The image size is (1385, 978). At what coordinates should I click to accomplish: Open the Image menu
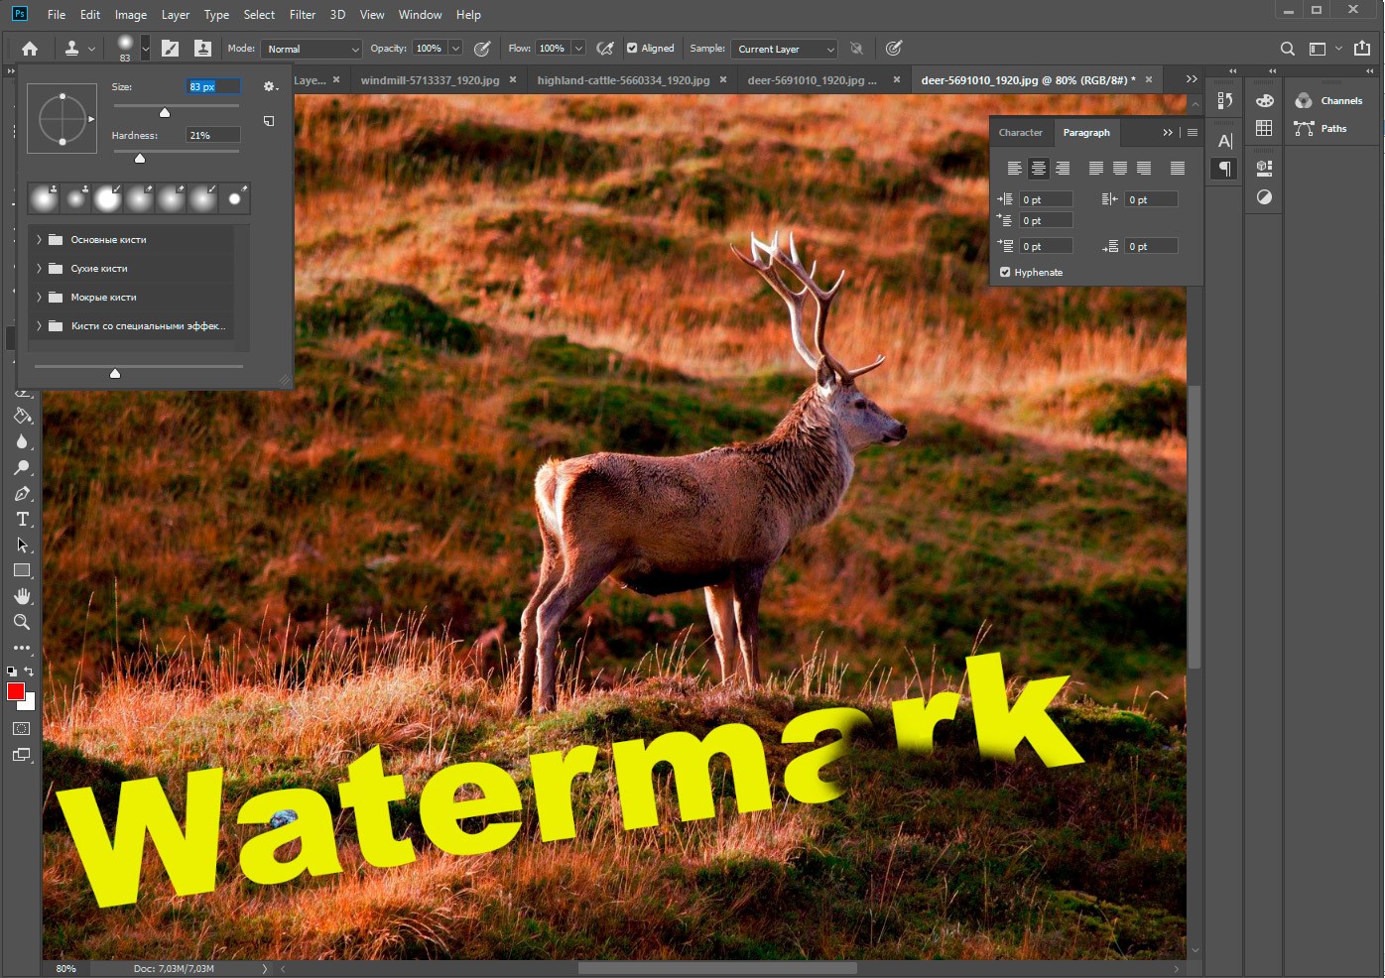tap(131, 15)
